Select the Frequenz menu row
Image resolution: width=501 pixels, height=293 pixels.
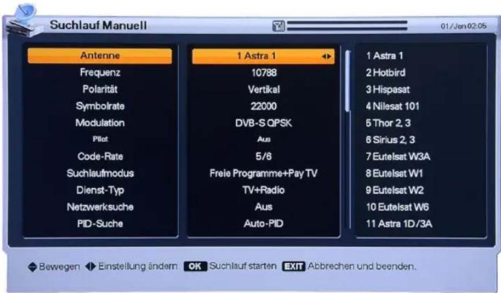99,73
